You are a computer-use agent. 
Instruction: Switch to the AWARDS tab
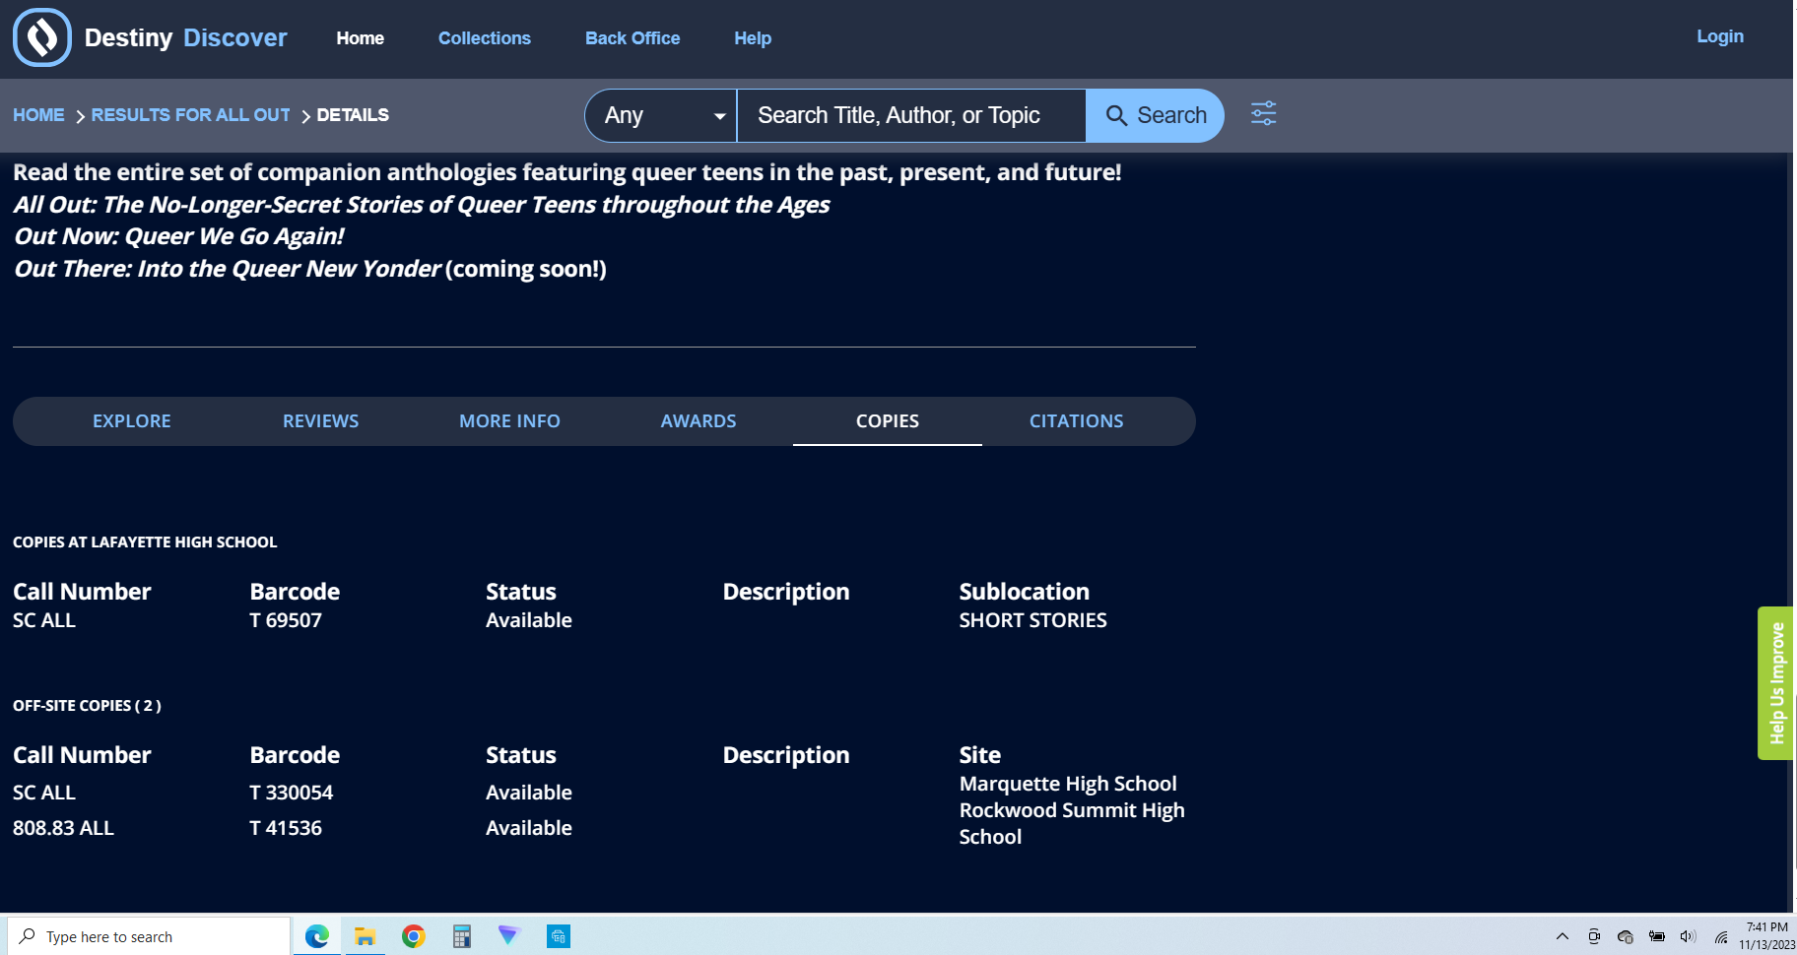coord(699,421)
